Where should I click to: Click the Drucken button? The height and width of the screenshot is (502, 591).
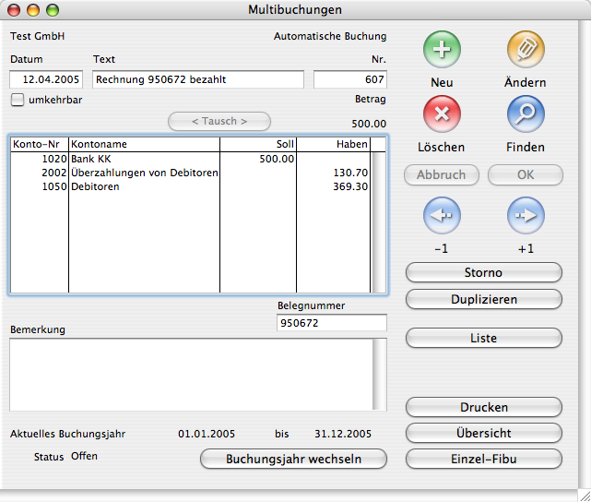pos(483,407)
